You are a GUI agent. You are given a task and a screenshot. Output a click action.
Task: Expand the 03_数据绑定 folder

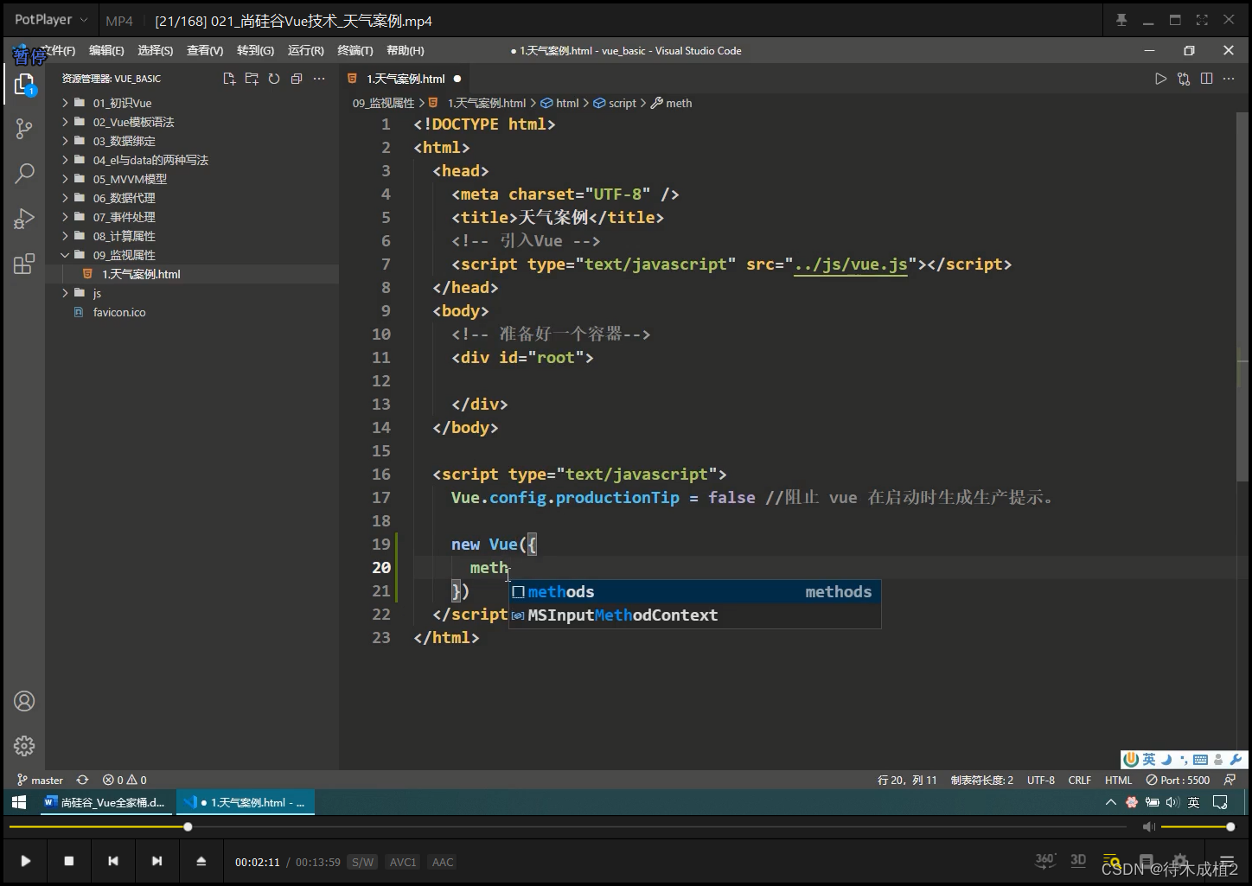pyautogui.click(x=192, y=141)
